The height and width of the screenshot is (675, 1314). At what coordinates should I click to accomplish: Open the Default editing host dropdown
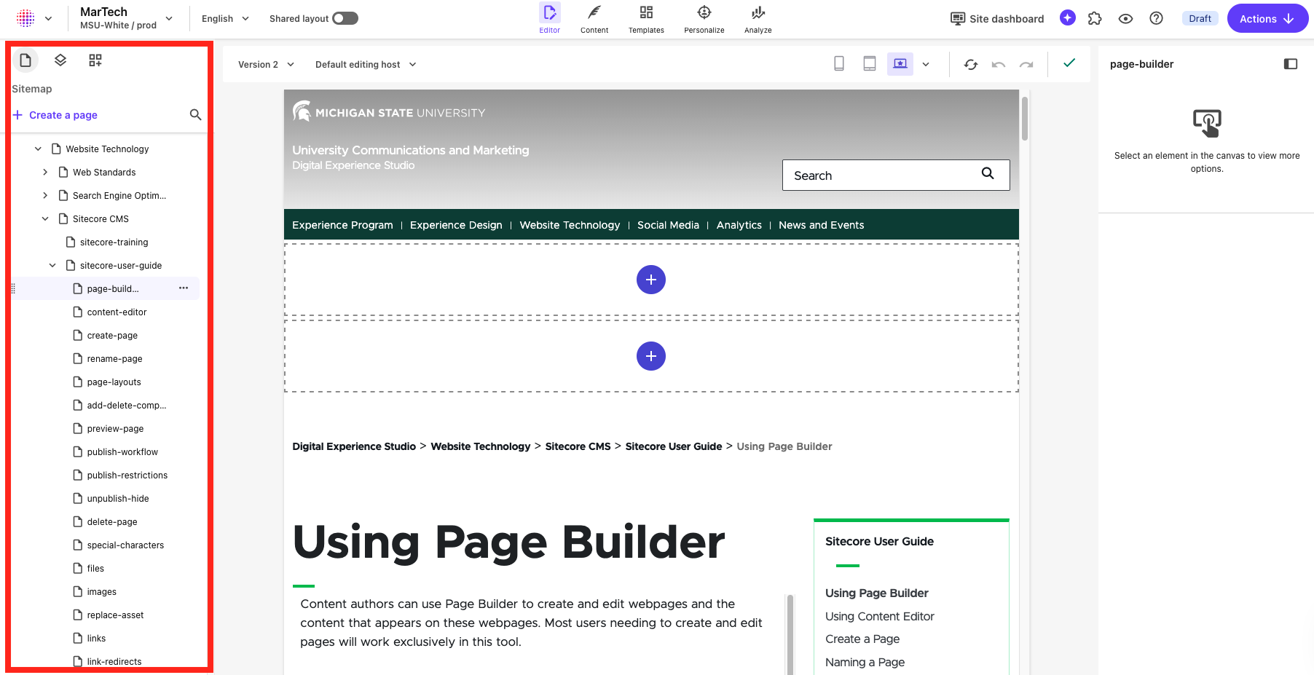point(366,64)
